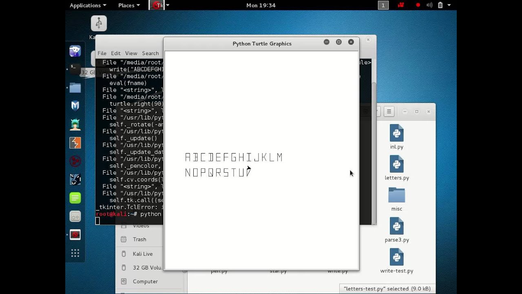Click workspace indicator number 1
Image resolution: width=522 pixels, height=294 pixels.
(383, 5)
